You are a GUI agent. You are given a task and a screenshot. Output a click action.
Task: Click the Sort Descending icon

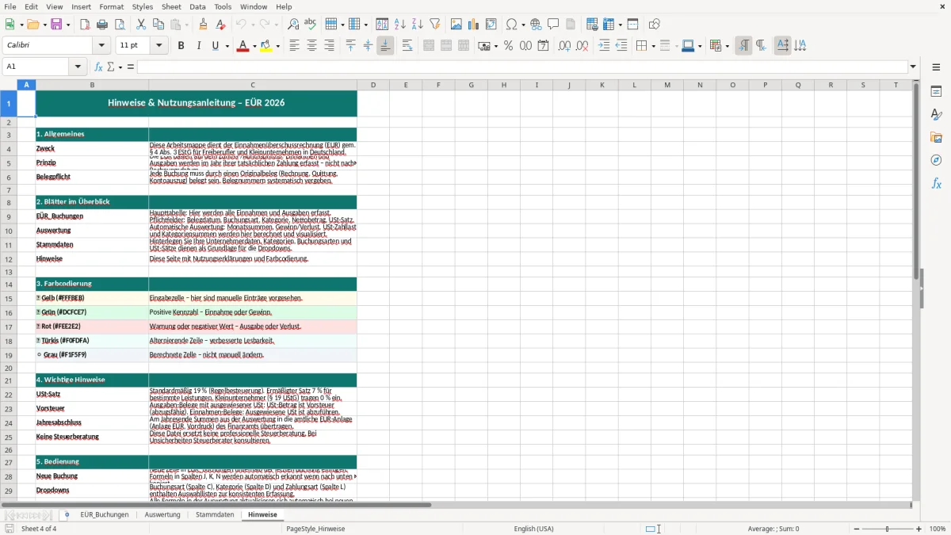pyautogui.click(x=417, y=25)
